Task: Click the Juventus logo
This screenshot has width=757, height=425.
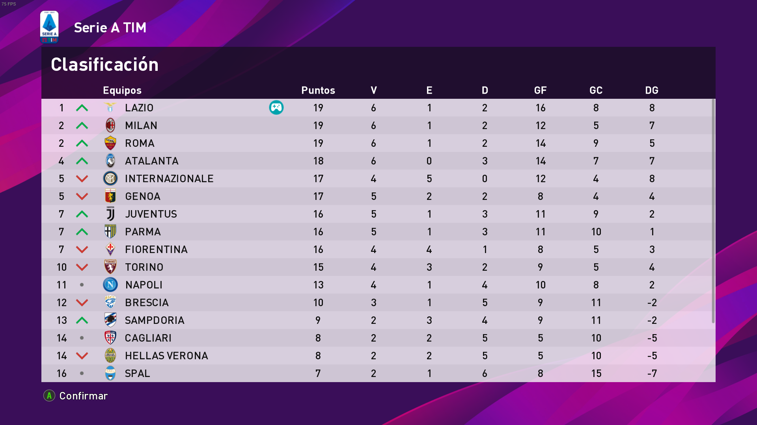Action: (110, 214)
